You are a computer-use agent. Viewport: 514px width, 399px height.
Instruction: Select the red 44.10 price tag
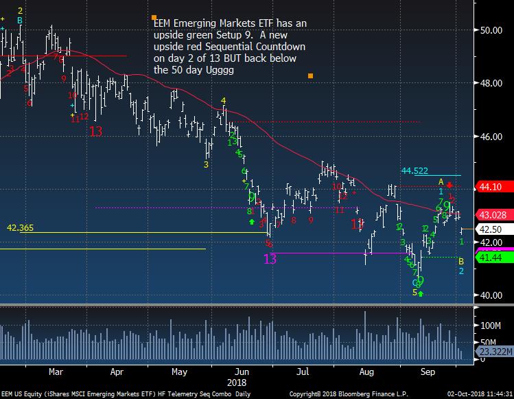pos(494,187)
